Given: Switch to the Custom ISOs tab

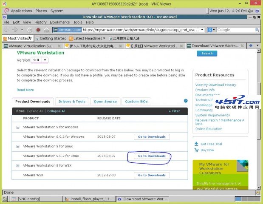Looking at the screenshot, I should [x=136, y=101].
